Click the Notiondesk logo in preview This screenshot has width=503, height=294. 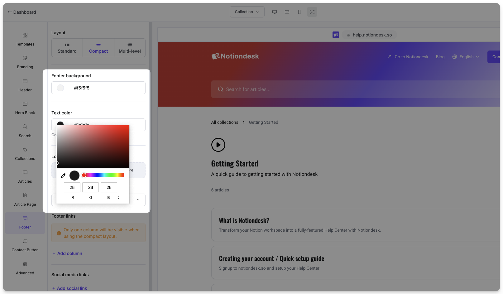coord(235,56)
